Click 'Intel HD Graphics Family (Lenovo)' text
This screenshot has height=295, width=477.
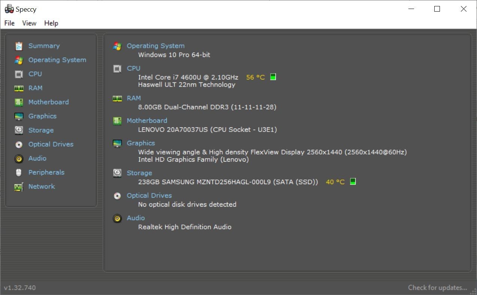tap(193, 160)
